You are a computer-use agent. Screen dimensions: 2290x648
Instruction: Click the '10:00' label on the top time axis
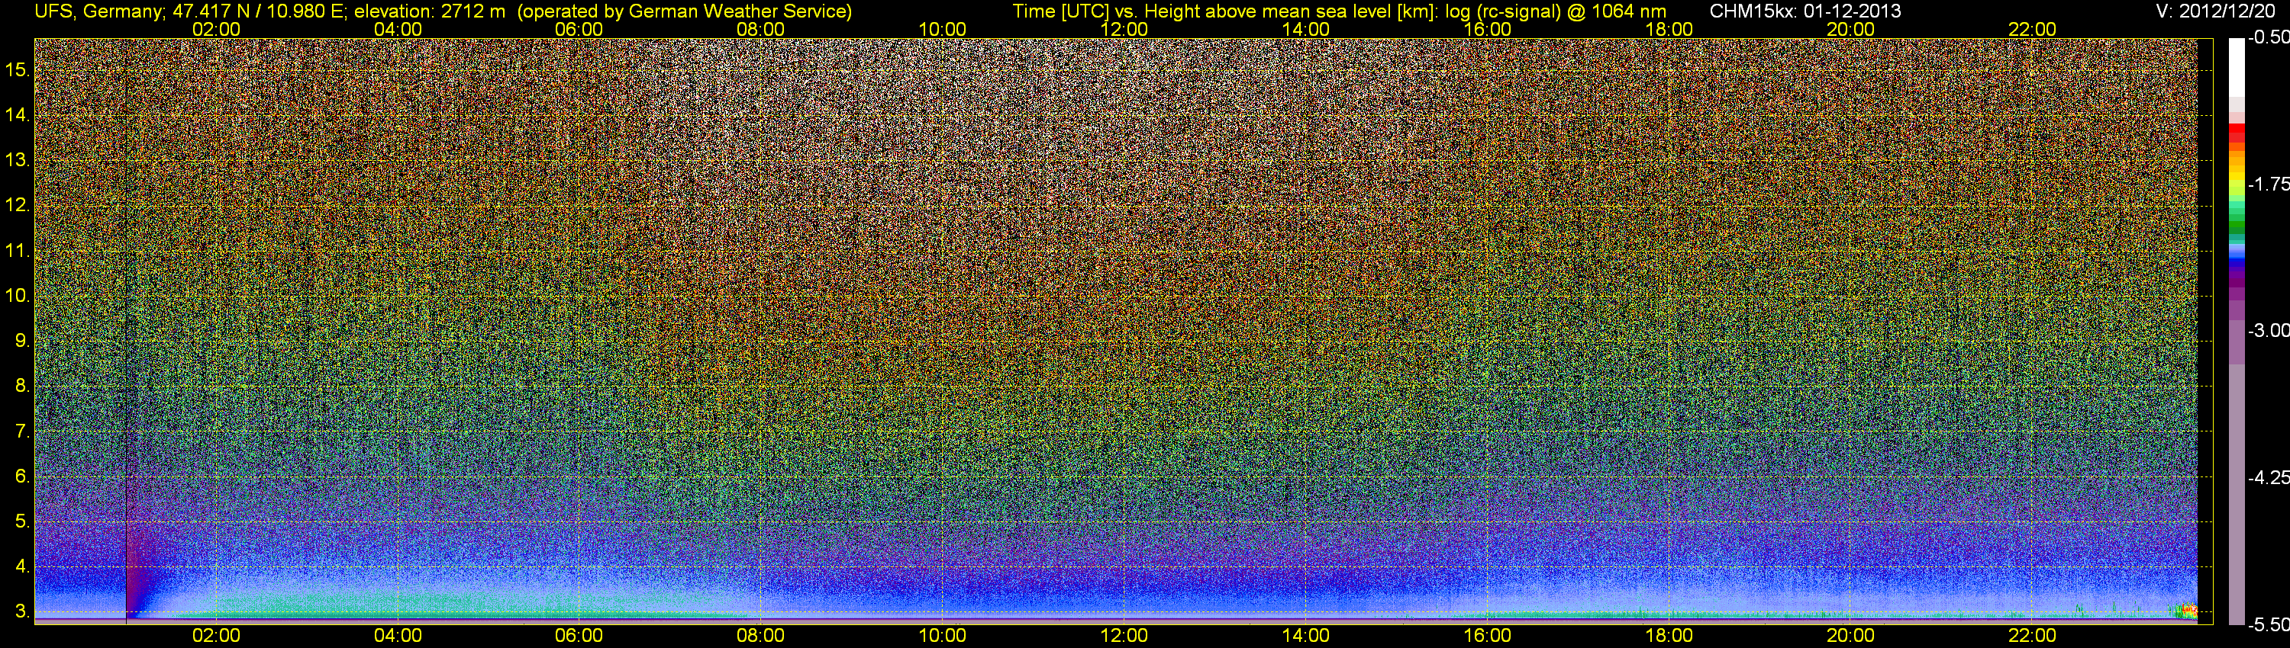[942, 29]
